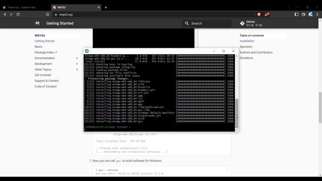Image resolution: width=322 pixels, height=181 pixels.
Task: Jump to Installation in table of contents
Action: click(x=247, y=41)
